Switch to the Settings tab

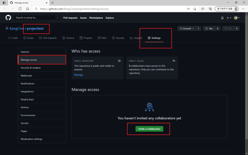click(x=154, y=38)
